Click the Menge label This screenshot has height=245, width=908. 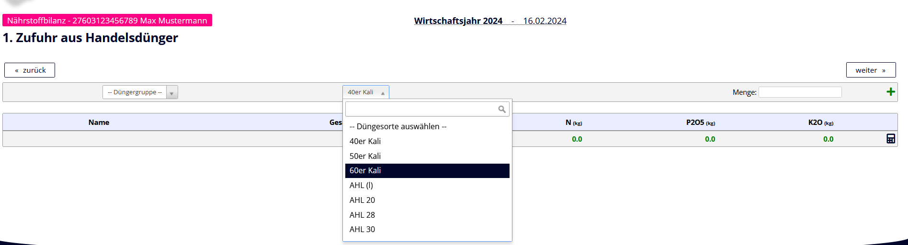744,92
